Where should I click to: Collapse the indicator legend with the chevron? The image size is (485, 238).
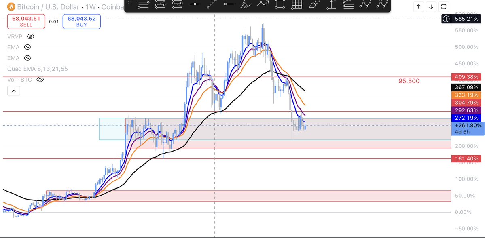click(x=14, y=91)
